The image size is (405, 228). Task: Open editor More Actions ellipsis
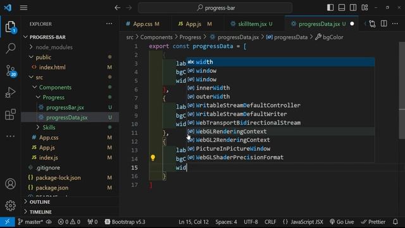pos(395,24)
